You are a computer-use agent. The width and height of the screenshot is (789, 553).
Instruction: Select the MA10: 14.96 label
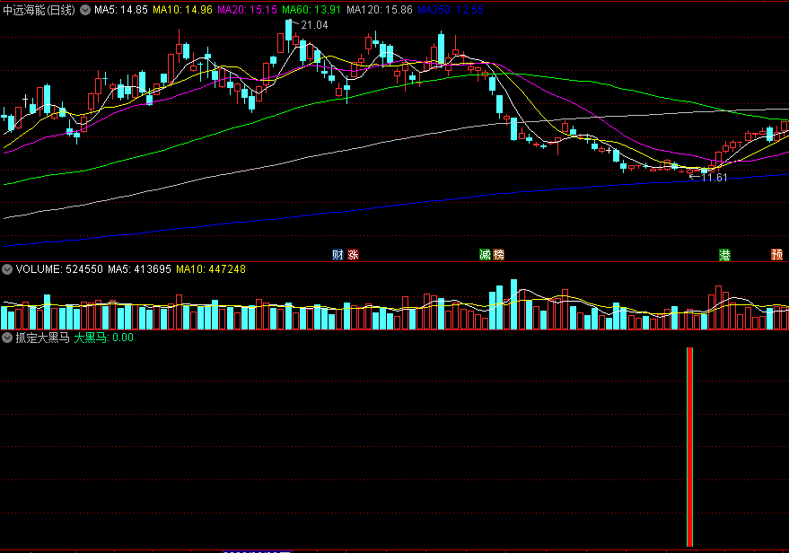coord(182,10)
